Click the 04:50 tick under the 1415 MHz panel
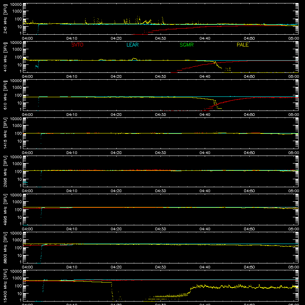Screen dimensions: 305x305 249,153
